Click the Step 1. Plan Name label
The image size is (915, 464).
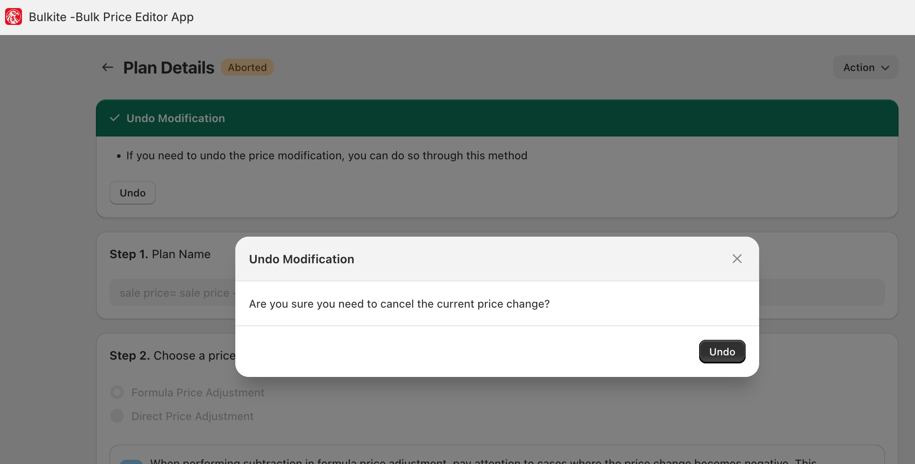click(160, 254)
